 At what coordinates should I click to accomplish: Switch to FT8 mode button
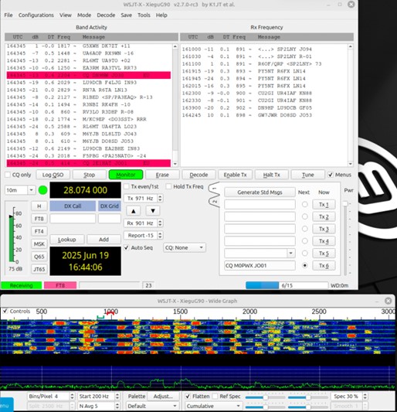coord(39,219)
